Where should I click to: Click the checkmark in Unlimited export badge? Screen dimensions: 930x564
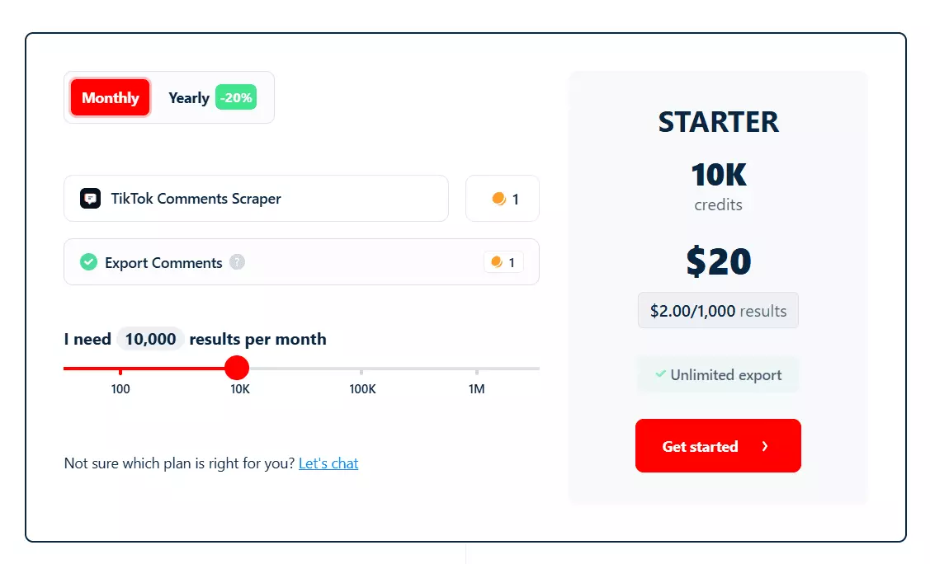tap(659, 374)
